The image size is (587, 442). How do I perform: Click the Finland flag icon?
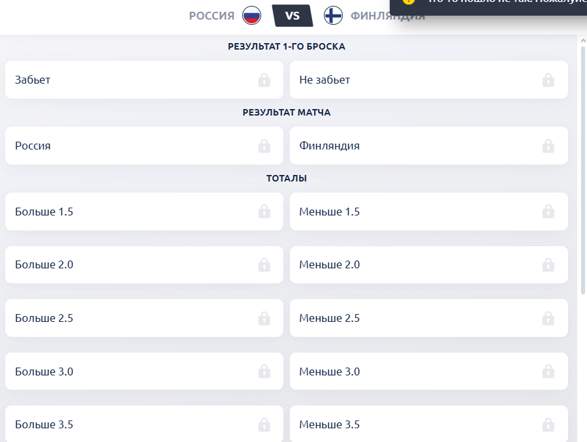click(x=333, y=15)
